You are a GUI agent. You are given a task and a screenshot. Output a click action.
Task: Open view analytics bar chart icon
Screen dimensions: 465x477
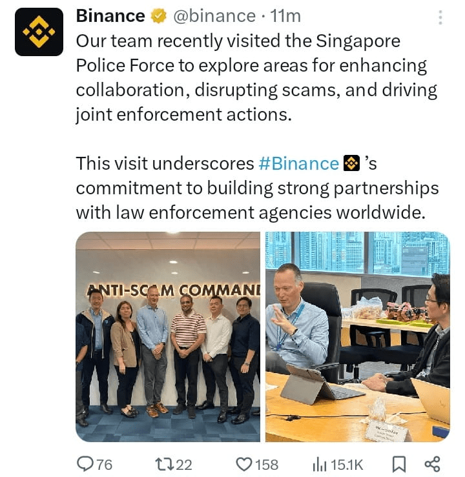320,465
